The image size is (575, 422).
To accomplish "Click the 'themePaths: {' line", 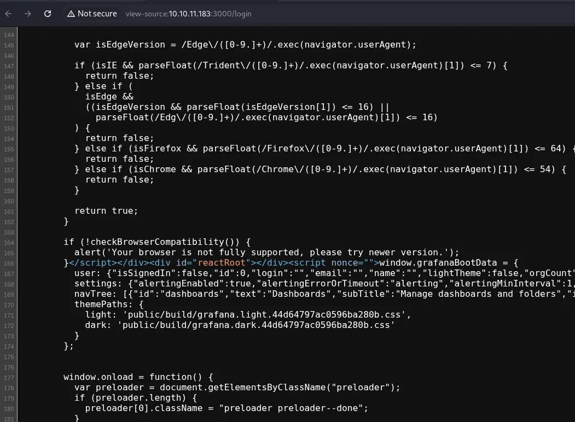I will pyautogui.click(x=109, y=304).
